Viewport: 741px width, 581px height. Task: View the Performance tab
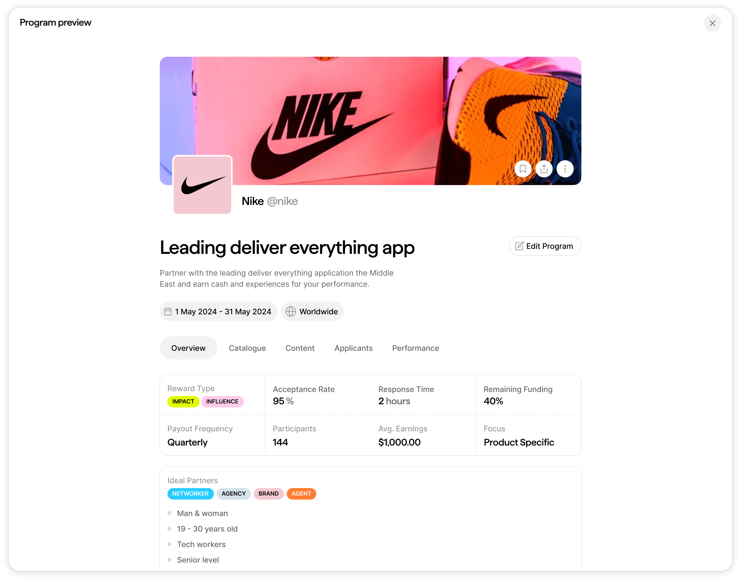pyautogui.click(x=415, y=348)
